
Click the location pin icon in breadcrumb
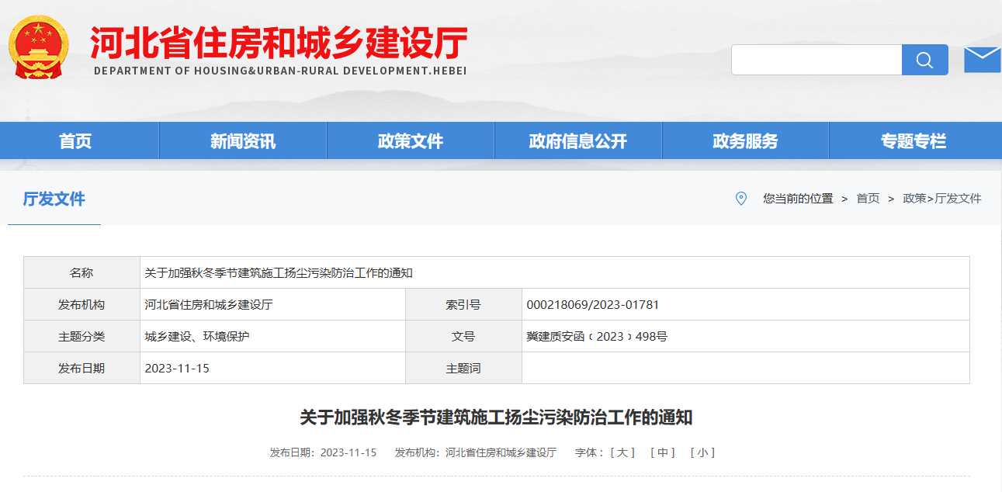(741, 198)
